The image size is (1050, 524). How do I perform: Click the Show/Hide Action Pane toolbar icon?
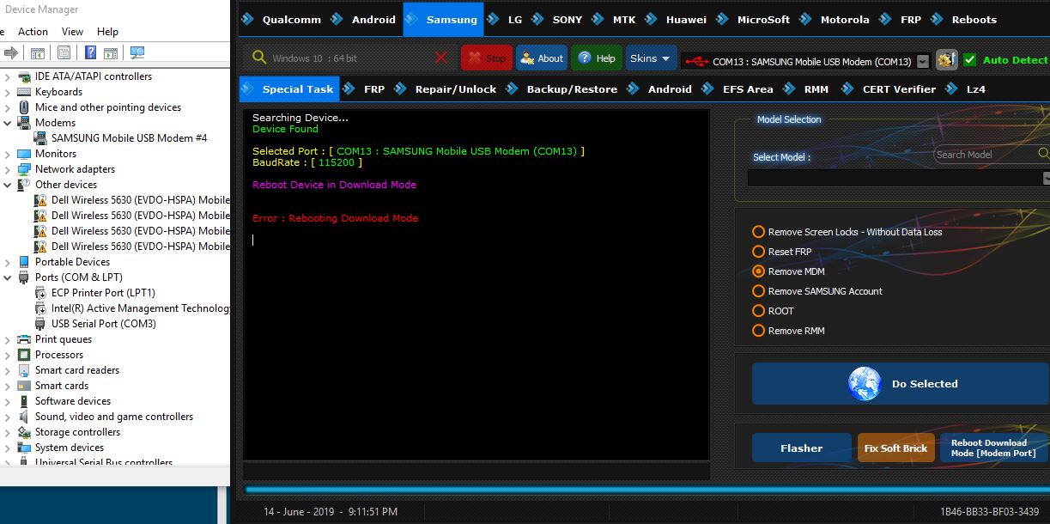click(112, 52)
